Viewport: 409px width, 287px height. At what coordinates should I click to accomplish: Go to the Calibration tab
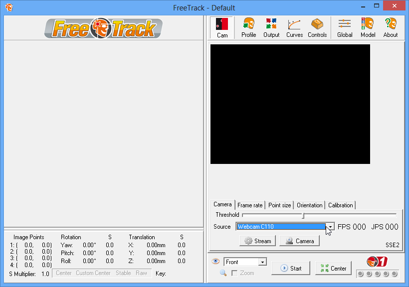coord(341,205)
